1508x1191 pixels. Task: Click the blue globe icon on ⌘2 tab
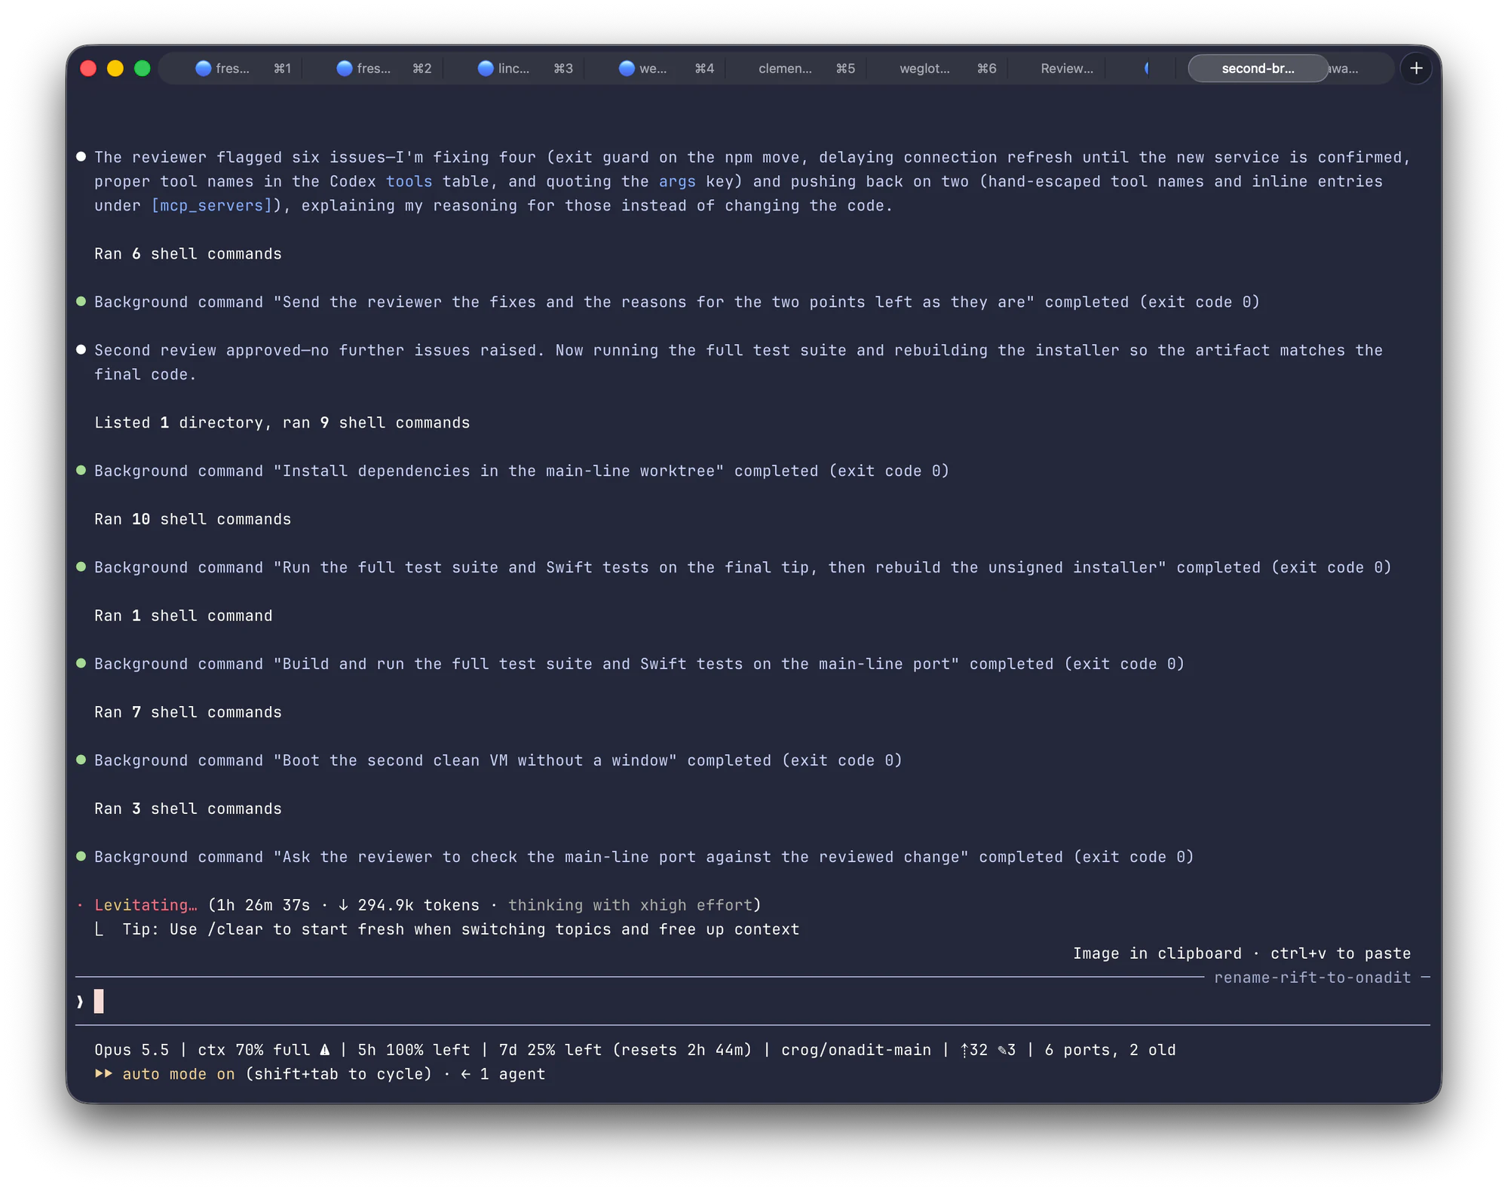point(344,69)
